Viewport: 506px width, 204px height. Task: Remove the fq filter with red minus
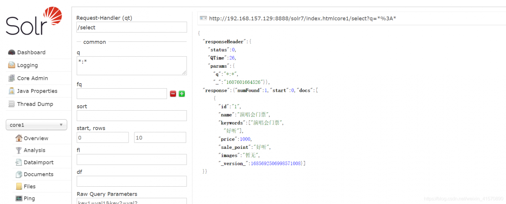click(x=173, y=94)
